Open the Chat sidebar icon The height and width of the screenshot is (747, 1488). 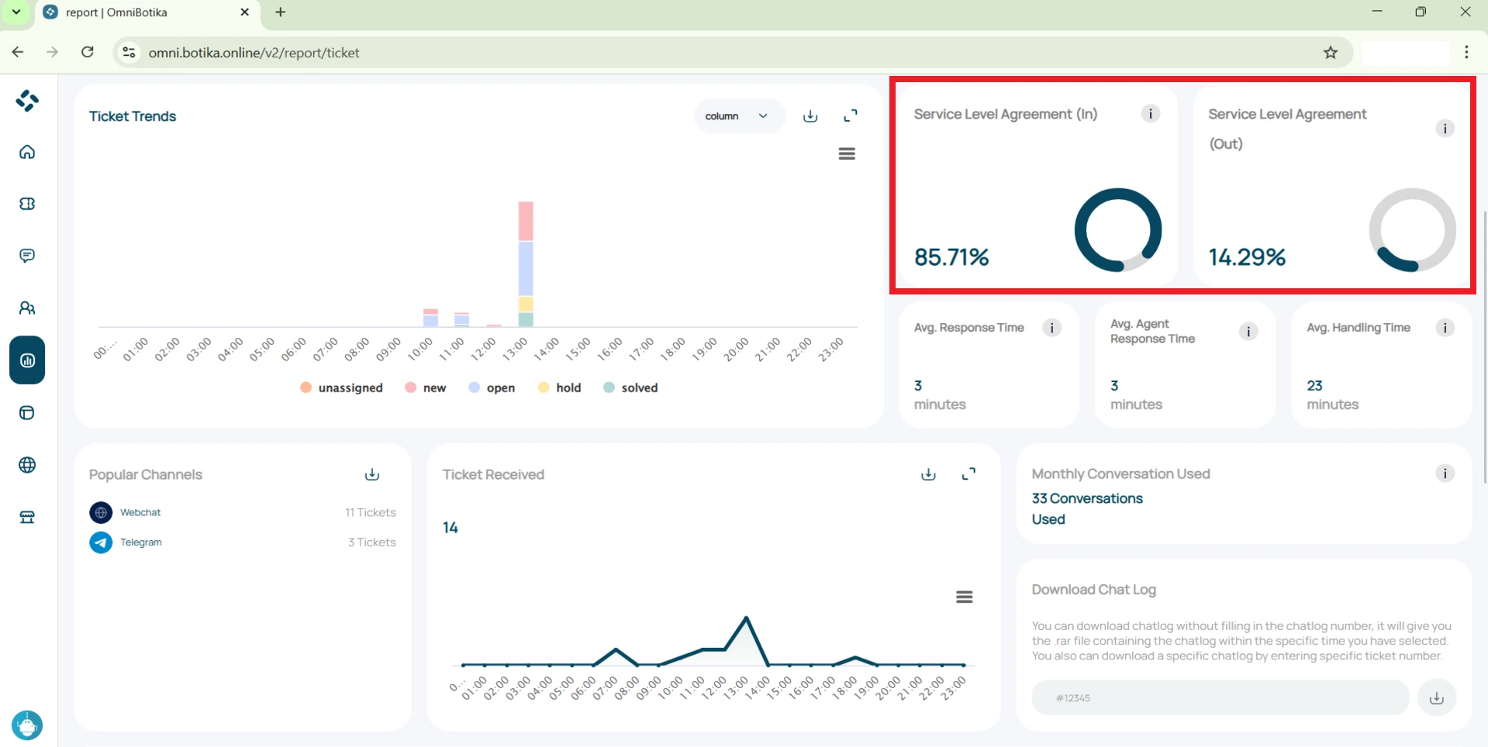coord(27,256)
